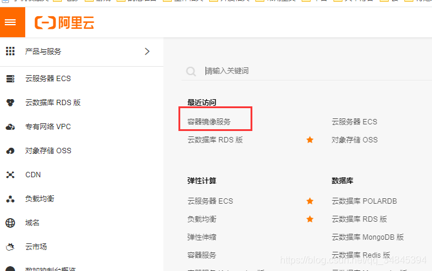This screenshot has width=432, height=271.
Task: Open CDN in sidebar
Action: point(33,175)
